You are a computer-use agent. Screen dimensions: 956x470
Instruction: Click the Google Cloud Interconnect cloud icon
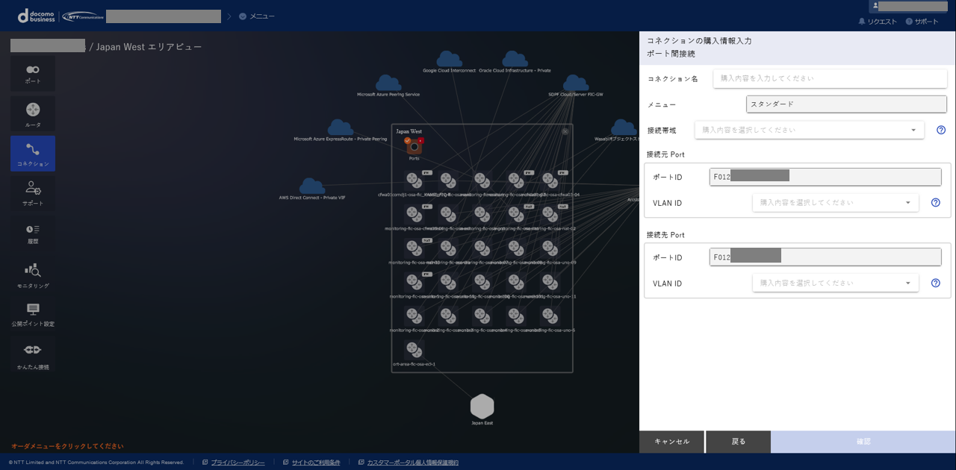pos(447,59)
